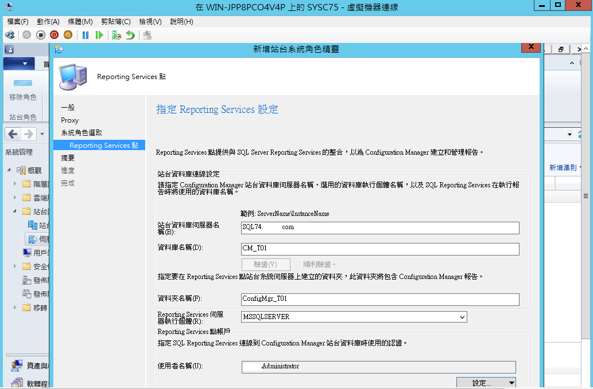Click the 軟體程 workspace icon
The width and height of the screenshot is (593, 389).
pos(17,383)
